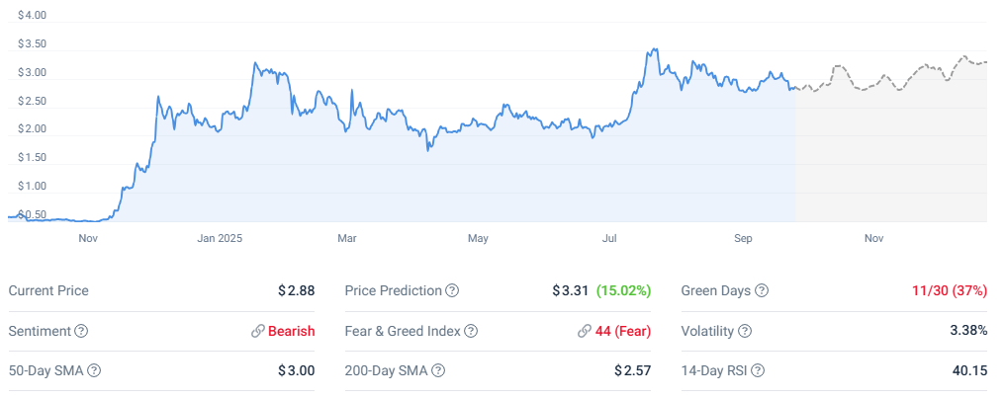Click the Sep label on chart axis
This screenshot has width=1004, height=398.
pos(744,238)
